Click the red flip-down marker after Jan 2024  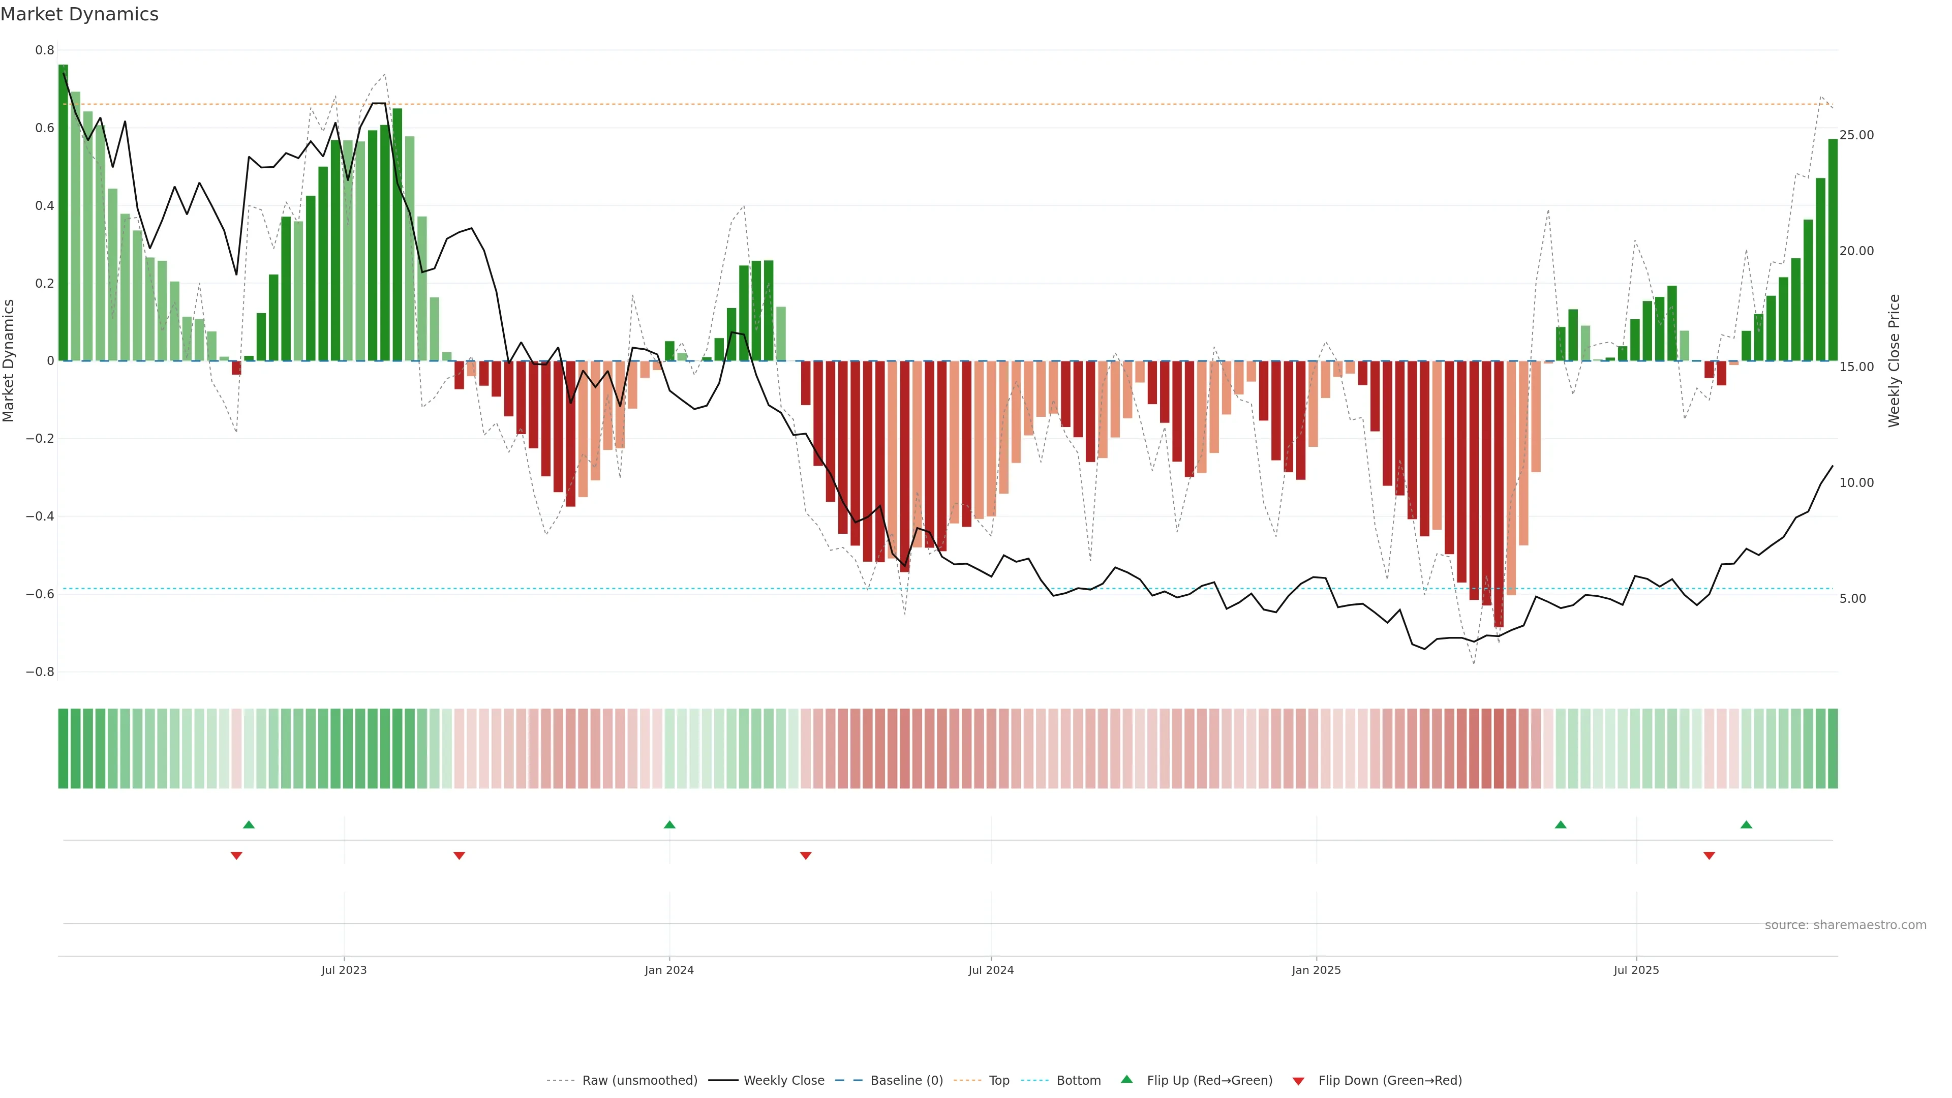[806, 856]
